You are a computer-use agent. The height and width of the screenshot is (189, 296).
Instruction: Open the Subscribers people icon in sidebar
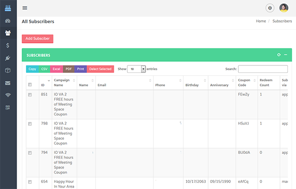point(8,33)
